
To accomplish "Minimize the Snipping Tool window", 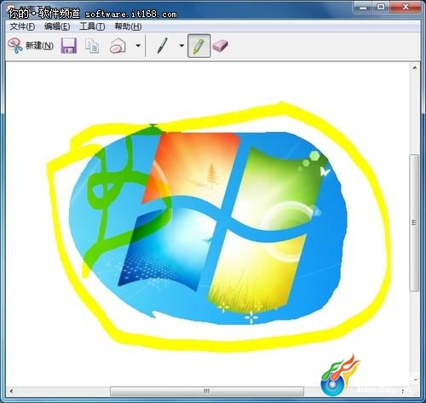I will [x=363, y=7].
